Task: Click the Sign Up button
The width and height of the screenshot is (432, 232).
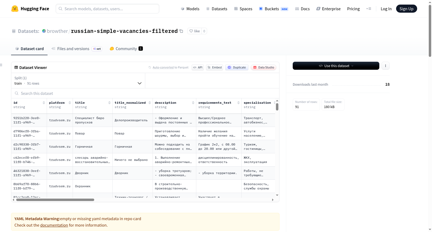Action: coord(406,9)
